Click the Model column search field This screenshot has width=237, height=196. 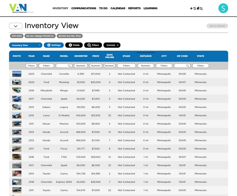tap(63, 65)
